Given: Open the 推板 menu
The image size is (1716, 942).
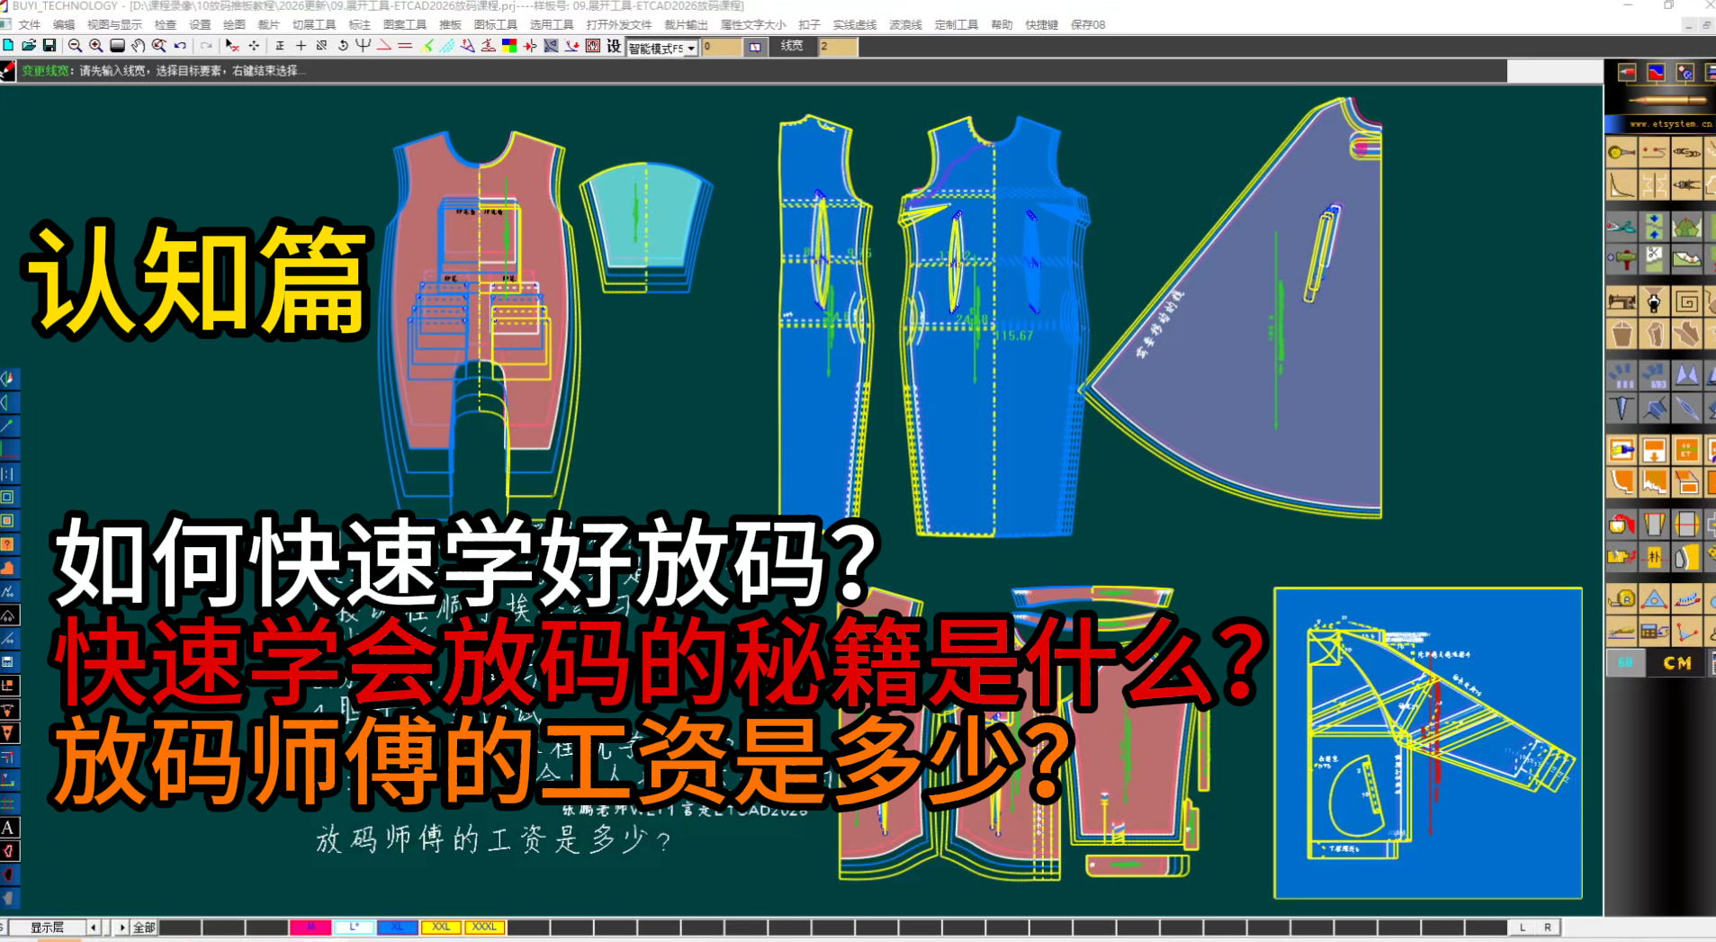Looking at the screenshot, I should pos(450,24).
